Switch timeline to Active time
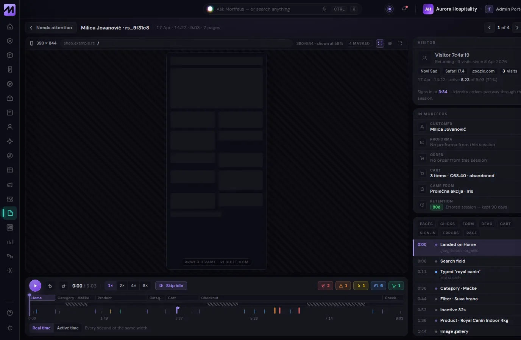The width and height of the screenshot is (521, 340). (x=68, y=328)
